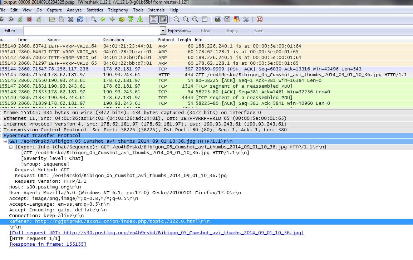Open the filter history dropdown
The height and width of the screenshot is (260, 413).
(163, 31)
